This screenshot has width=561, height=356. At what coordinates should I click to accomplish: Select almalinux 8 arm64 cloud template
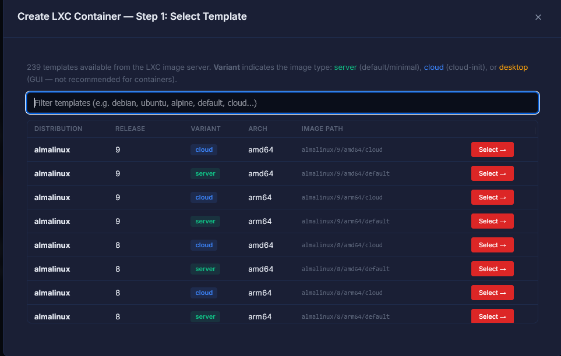point(492,293)
